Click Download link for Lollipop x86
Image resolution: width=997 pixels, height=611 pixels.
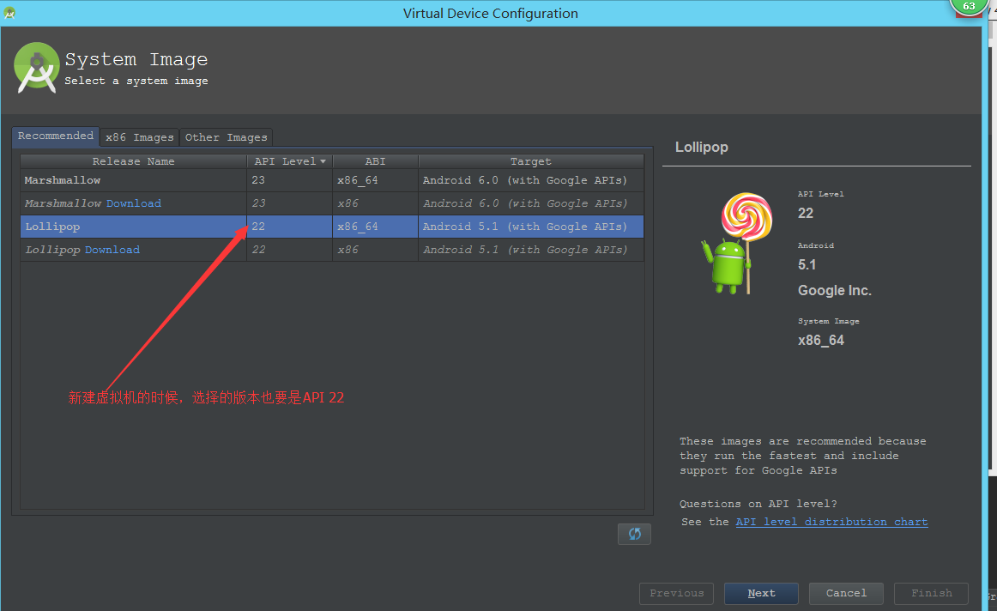coord(112,250)
